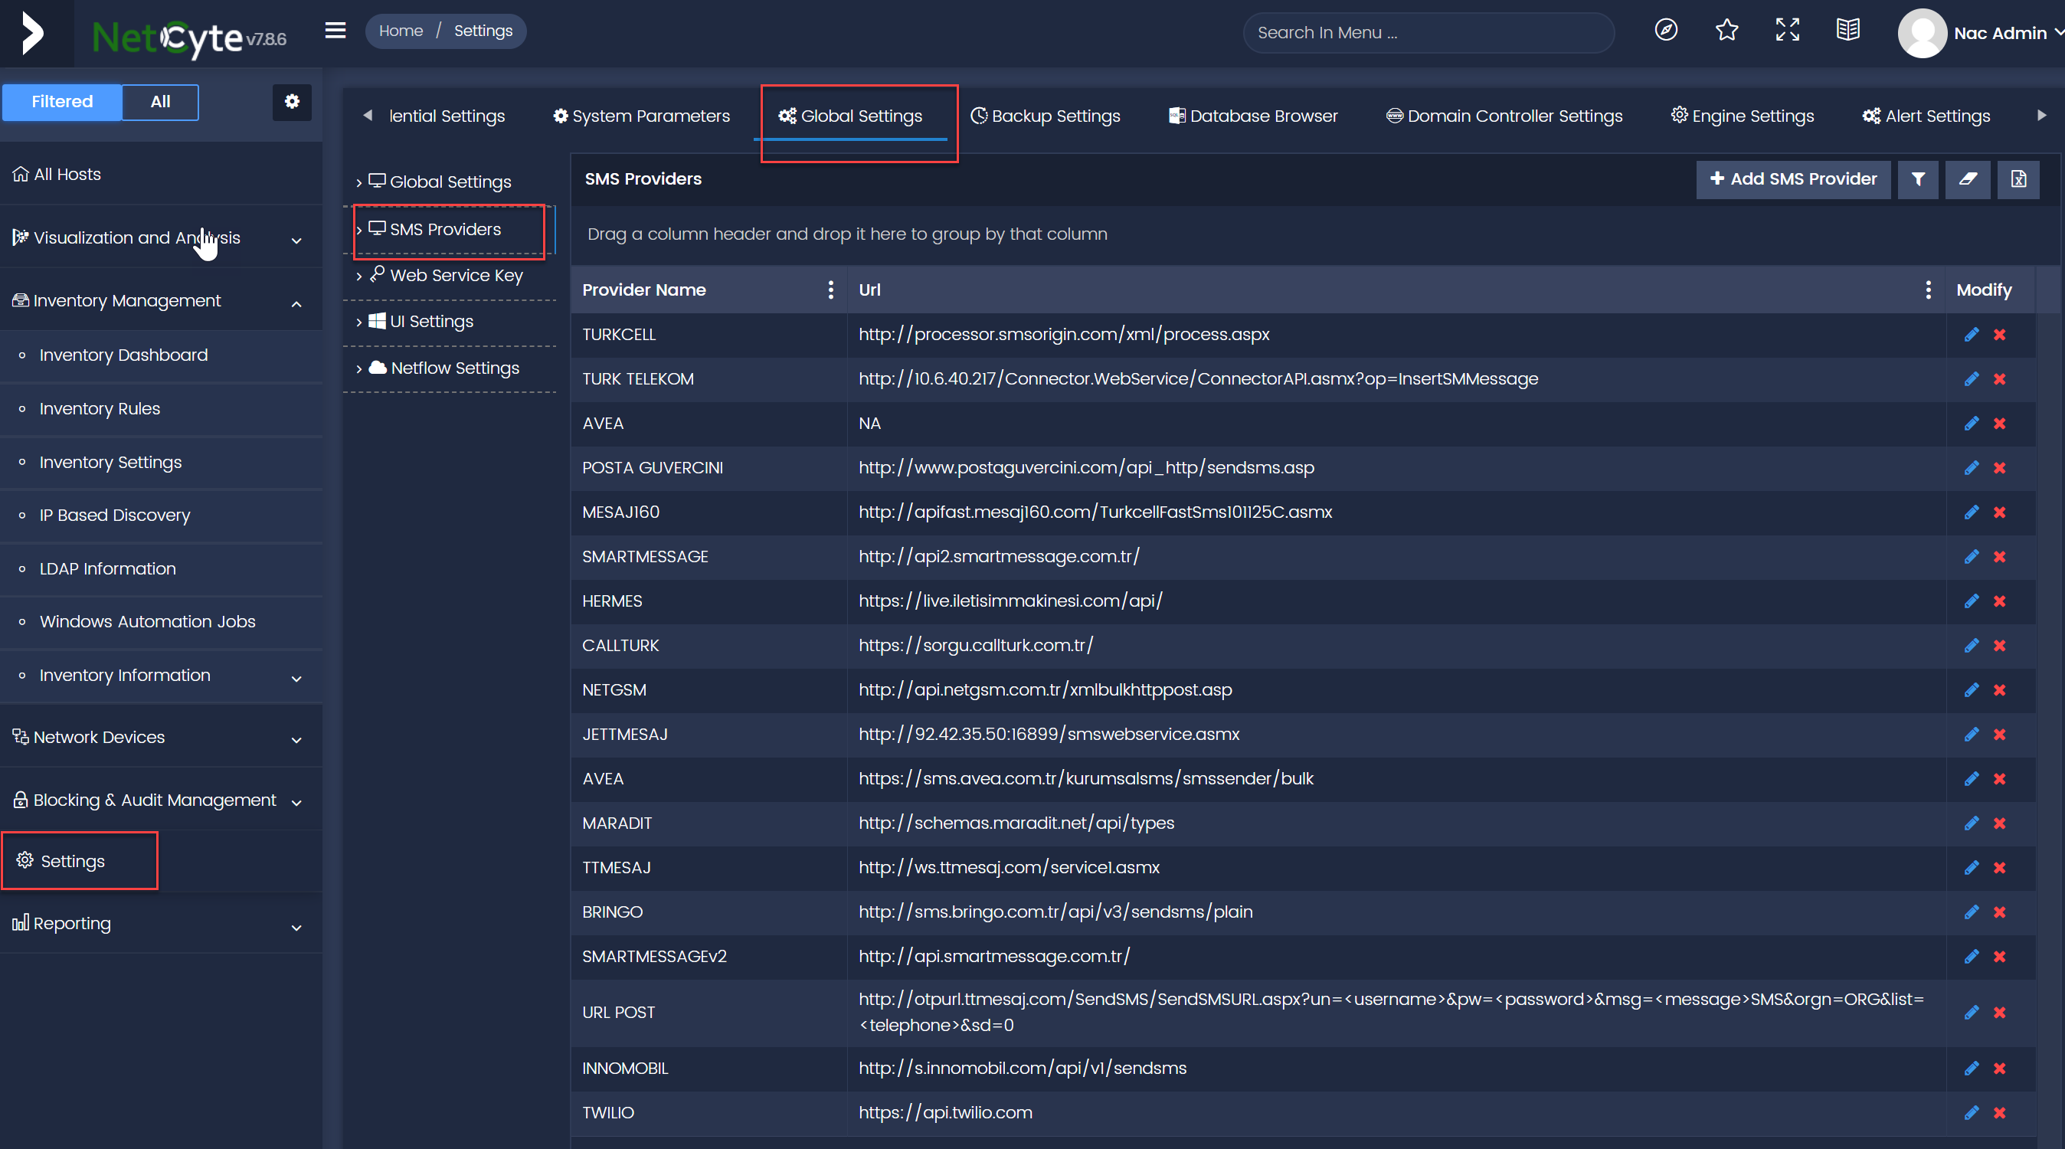Delete the CALLTURK provider
The image size is (2065, 1149).
pyautogui.click(x=1999, y=647)
